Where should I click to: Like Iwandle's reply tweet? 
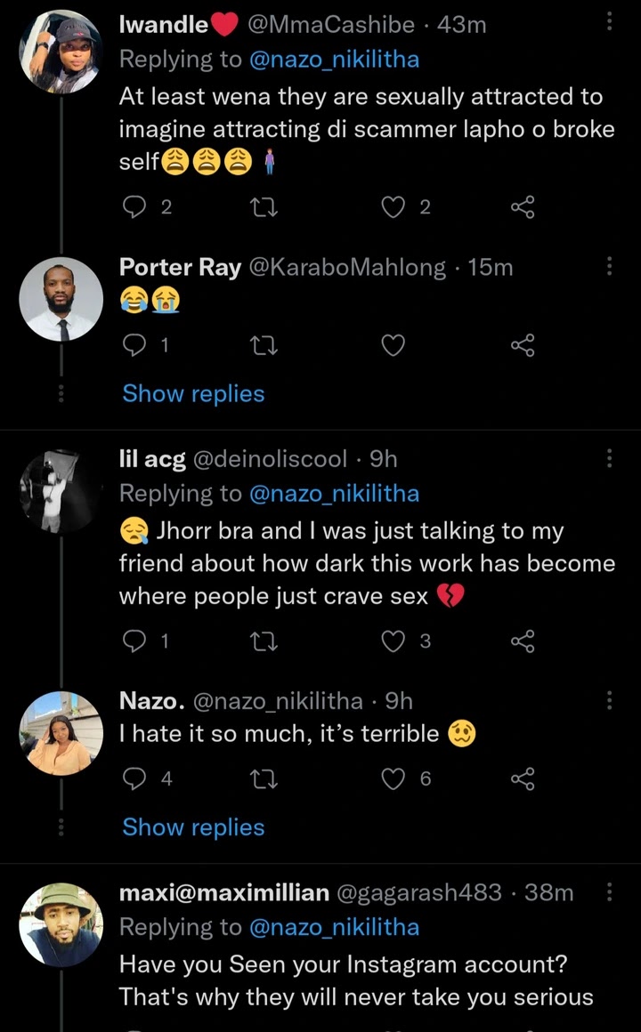click(394, 208)
